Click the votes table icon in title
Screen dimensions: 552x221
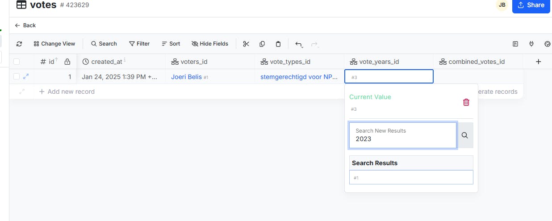pyautogui.click(x=21, y=5)
